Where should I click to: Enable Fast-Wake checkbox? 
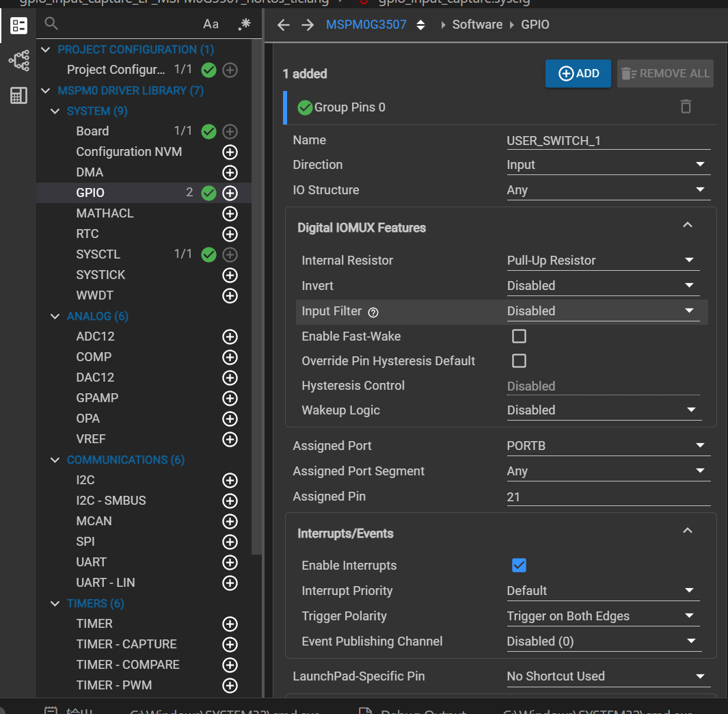[519, 336]
